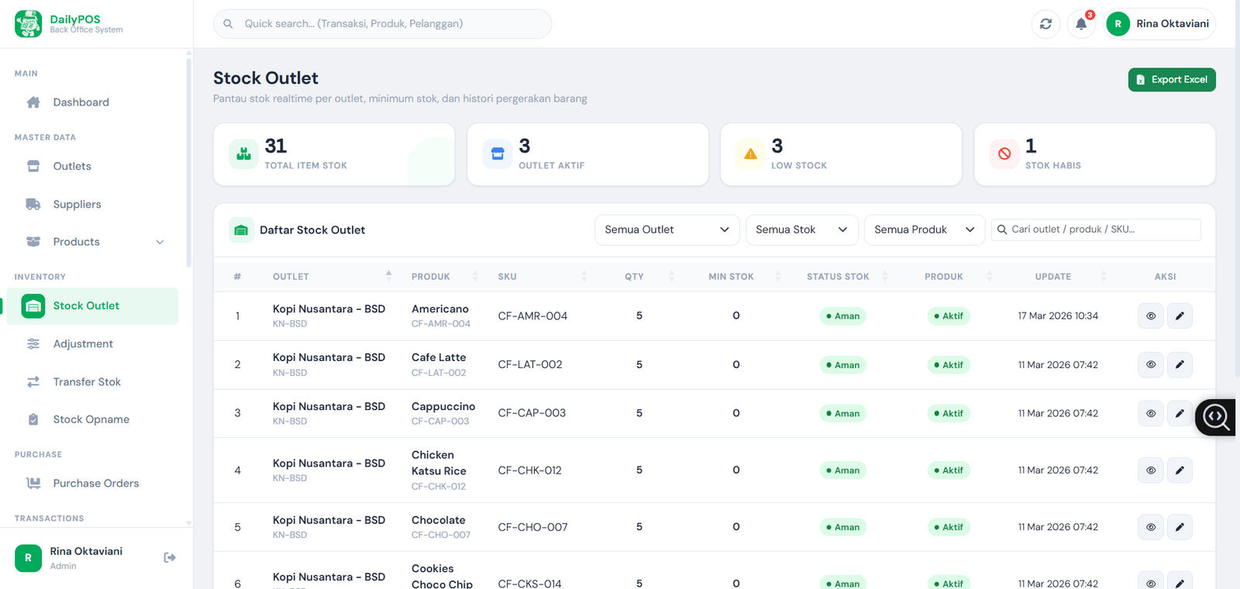Viewport: 1240px width, 589px height.
Task: Click the Total Item Stok boxes icon
Action: tap(243, 153)
